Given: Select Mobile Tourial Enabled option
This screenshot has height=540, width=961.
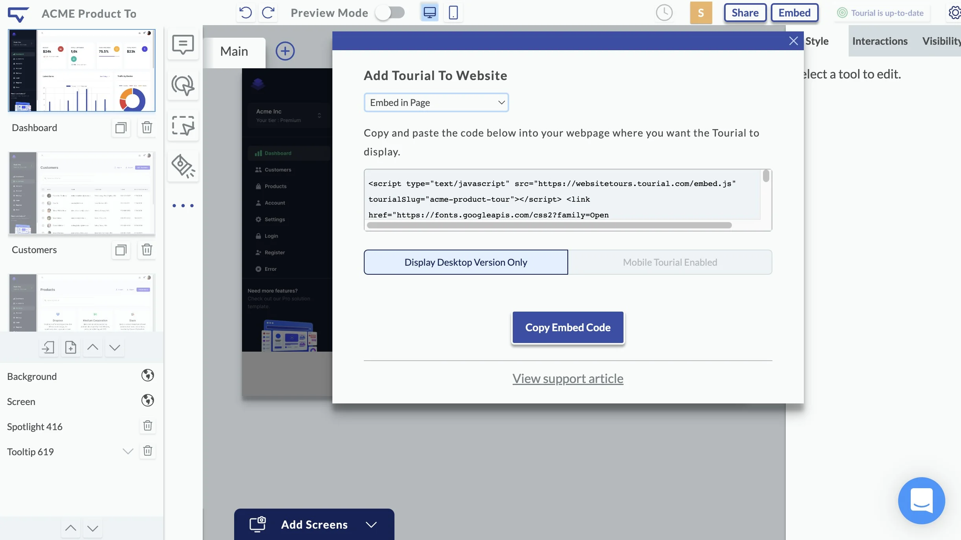Looking at the screenshot, I should tap(670, 262).
